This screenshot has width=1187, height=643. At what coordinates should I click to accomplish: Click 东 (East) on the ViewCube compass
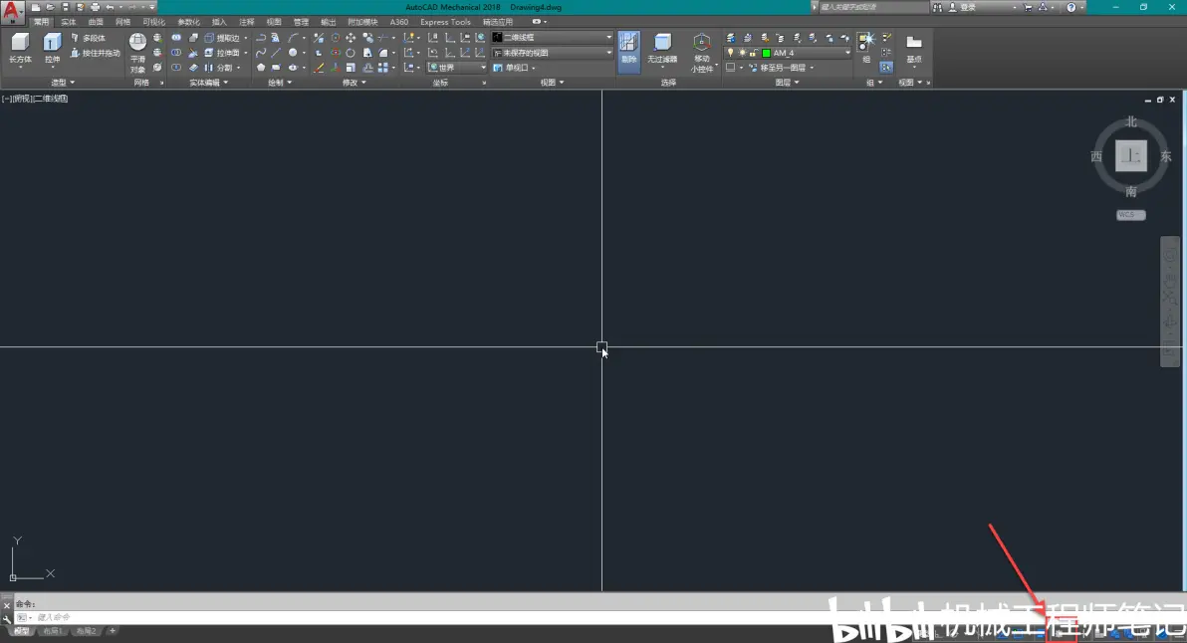pyautogui.click(x=1166, y=156)
